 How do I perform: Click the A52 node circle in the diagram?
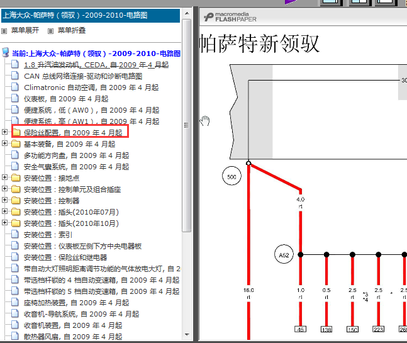click(x=284, y=254)
